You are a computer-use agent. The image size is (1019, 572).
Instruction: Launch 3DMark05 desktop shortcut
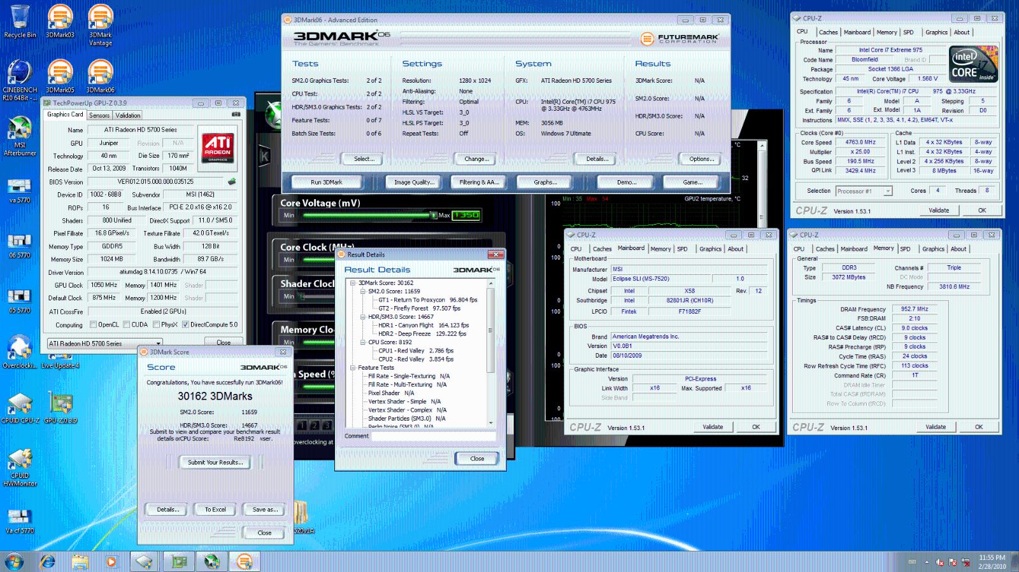[x=60, y=76]
